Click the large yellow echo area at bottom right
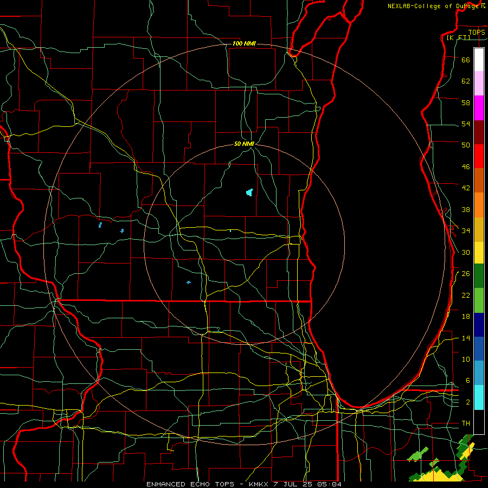The height and width of the screenshot is (488, 488). (439, 476)
